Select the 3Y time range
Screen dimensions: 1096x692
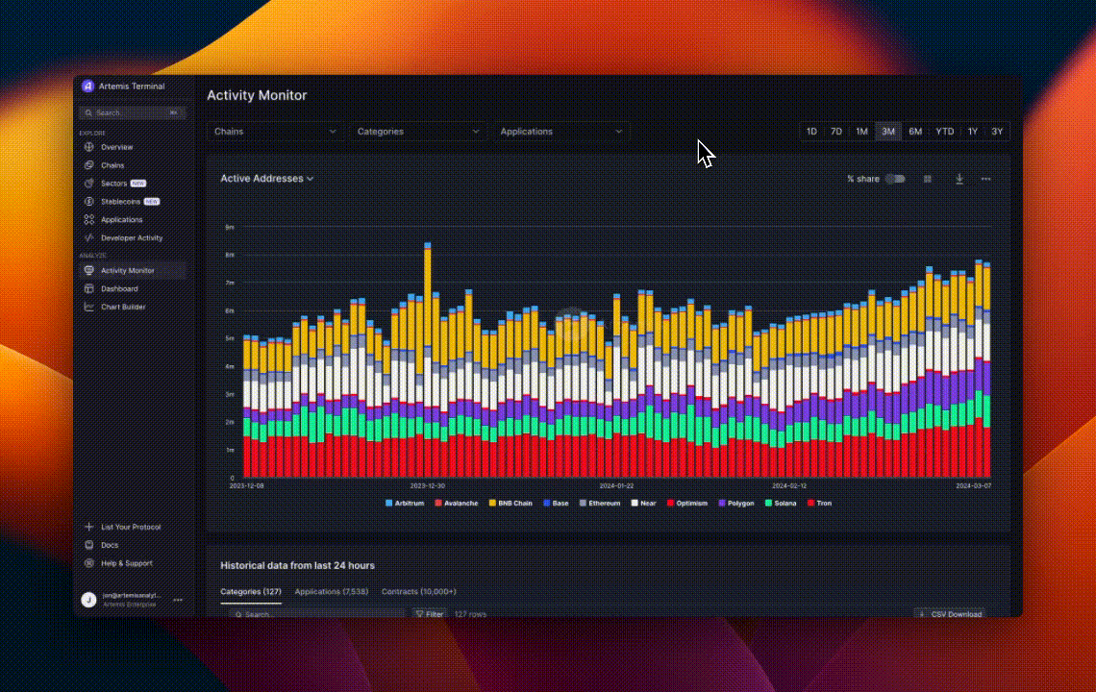pos(997,132)
